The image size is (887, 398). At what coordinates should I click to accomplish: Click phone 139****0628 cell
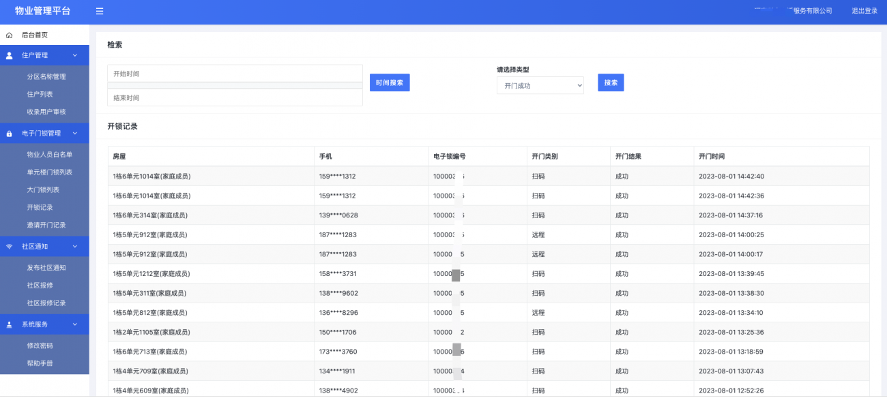pos(371,215)
